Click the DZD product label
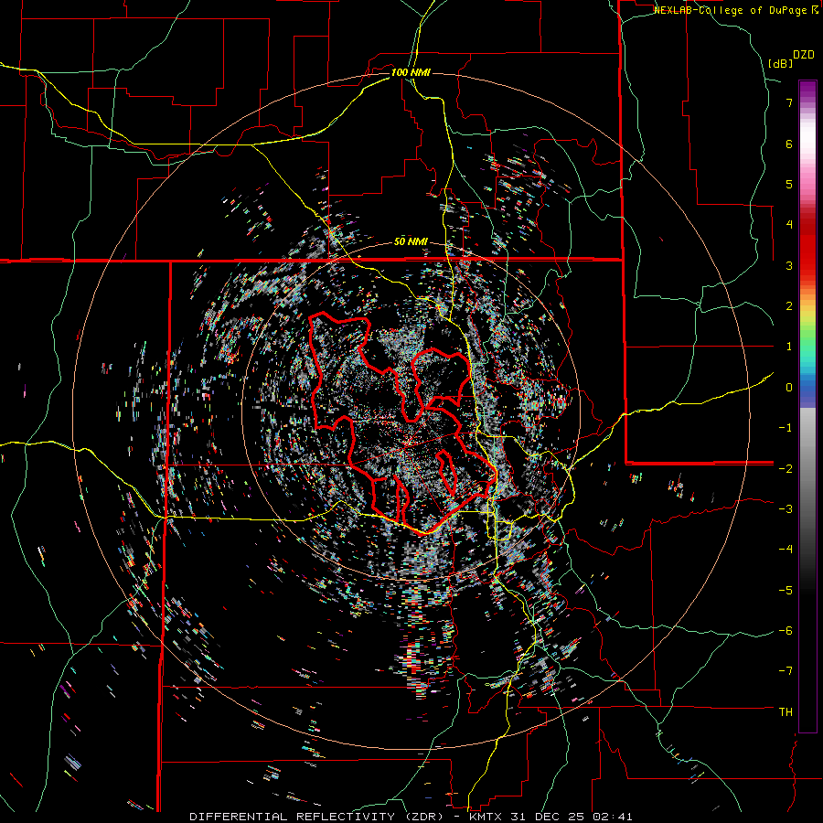This screenshot has height=823, width=823. click(804, 55)
